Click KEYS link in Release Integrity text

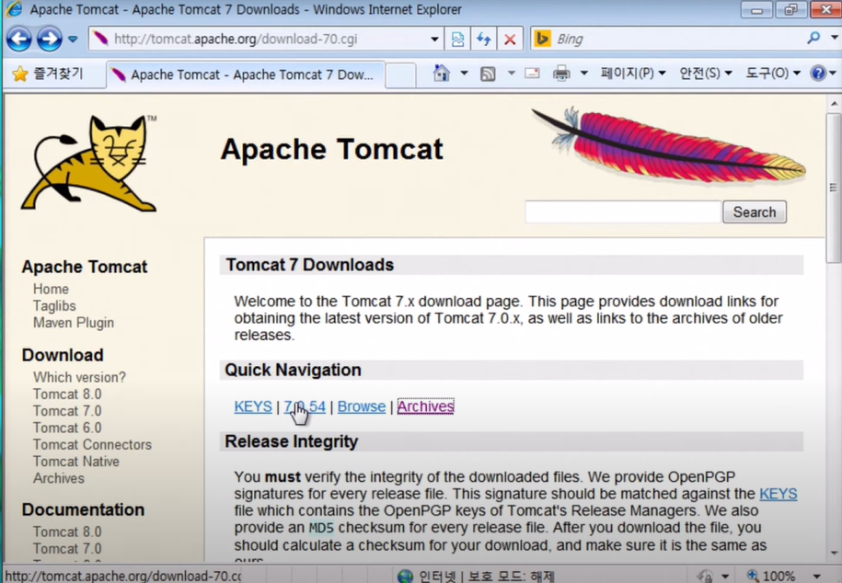click(x=779, y=494)
